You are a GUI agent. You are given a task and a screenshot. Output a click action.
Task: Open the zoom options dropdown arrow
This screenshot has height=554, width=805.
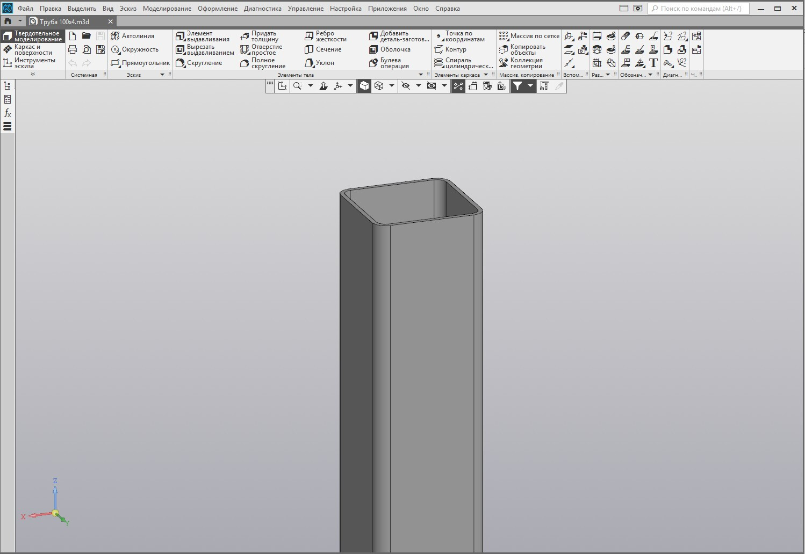coord(311,86)
